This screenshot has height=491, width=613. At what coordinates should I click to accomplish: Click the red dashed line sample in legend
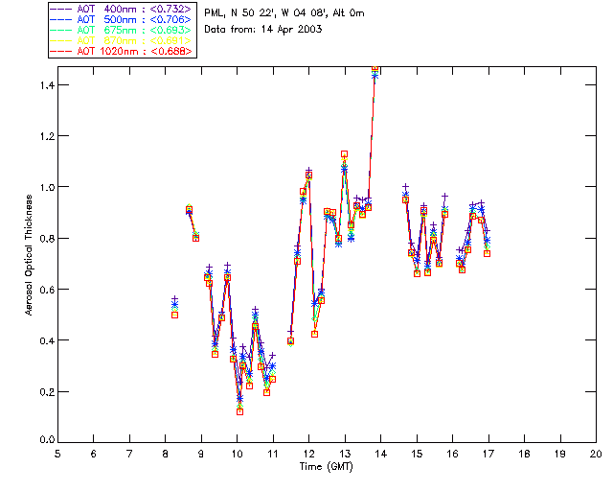coord(61,51)
